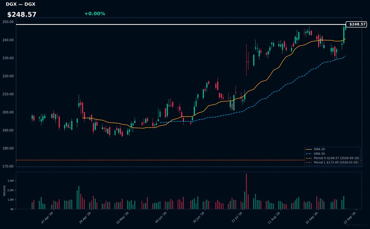Click the $248.57 price tag on the right edge

tap(356, 24)
